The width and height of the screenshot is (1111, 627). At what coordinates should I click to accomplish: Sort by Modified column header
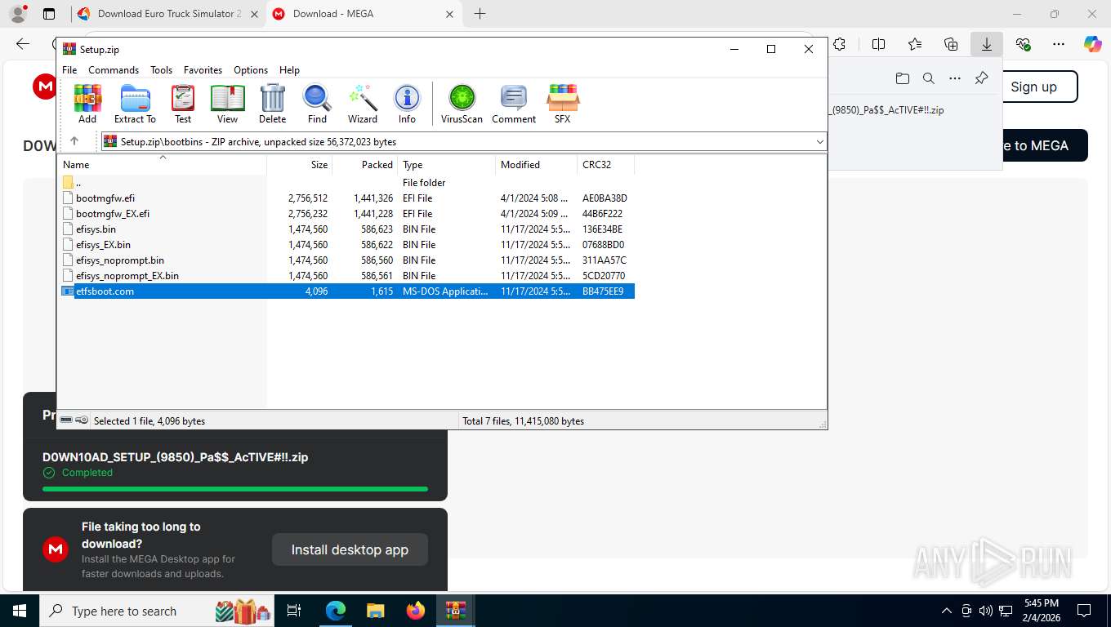click(x=537, y=165)
